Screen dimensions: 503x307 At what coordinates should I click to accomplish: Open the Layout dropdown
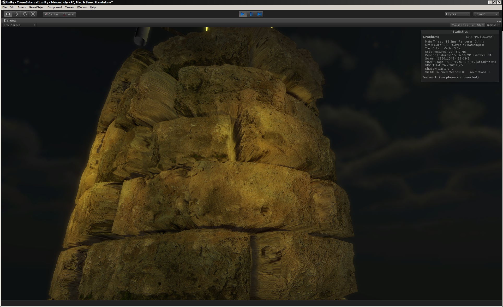[x=486, y=14]
